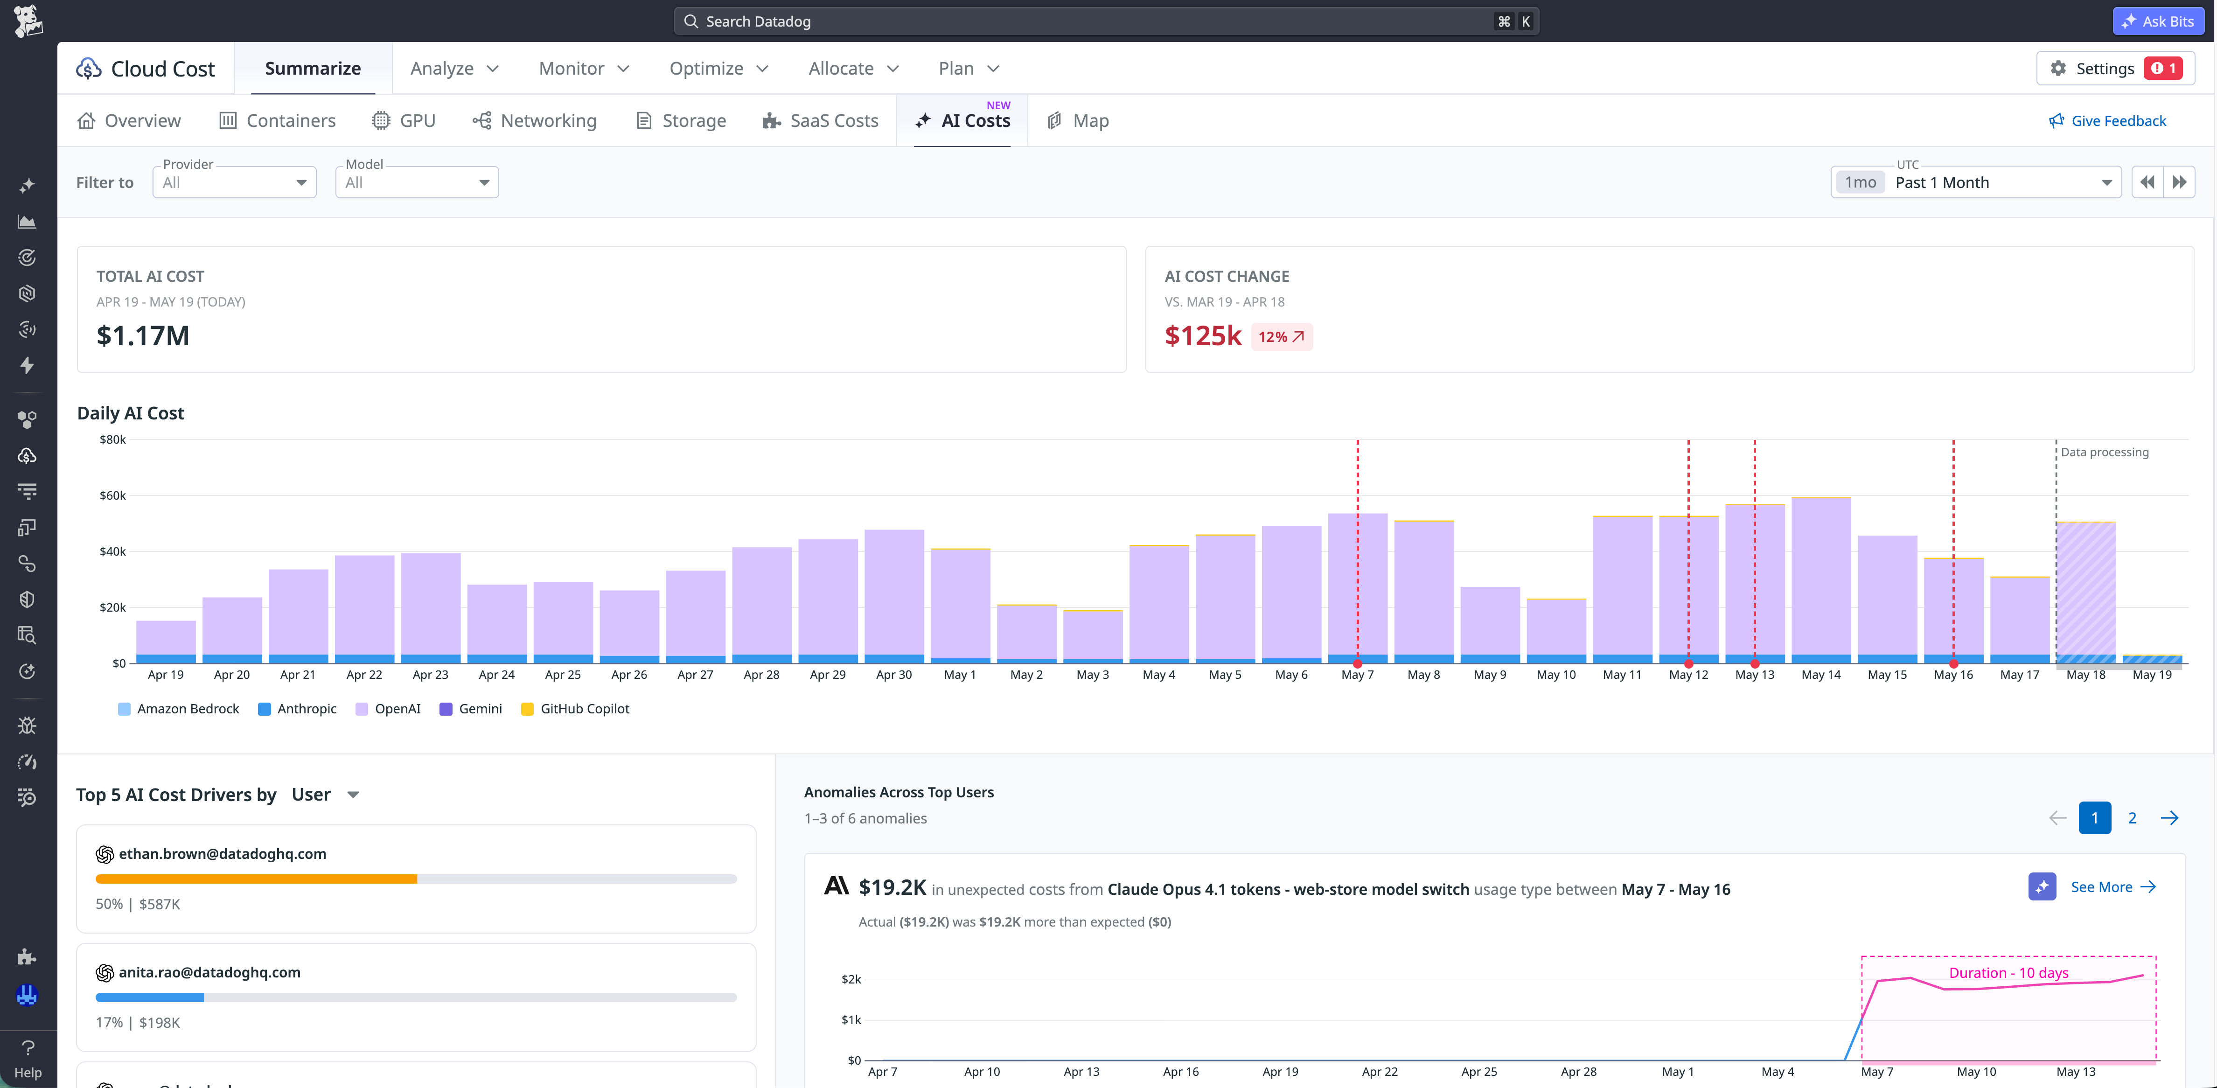
Task: Click the OpenAI legend color swatch
Action: click(362, 709)
